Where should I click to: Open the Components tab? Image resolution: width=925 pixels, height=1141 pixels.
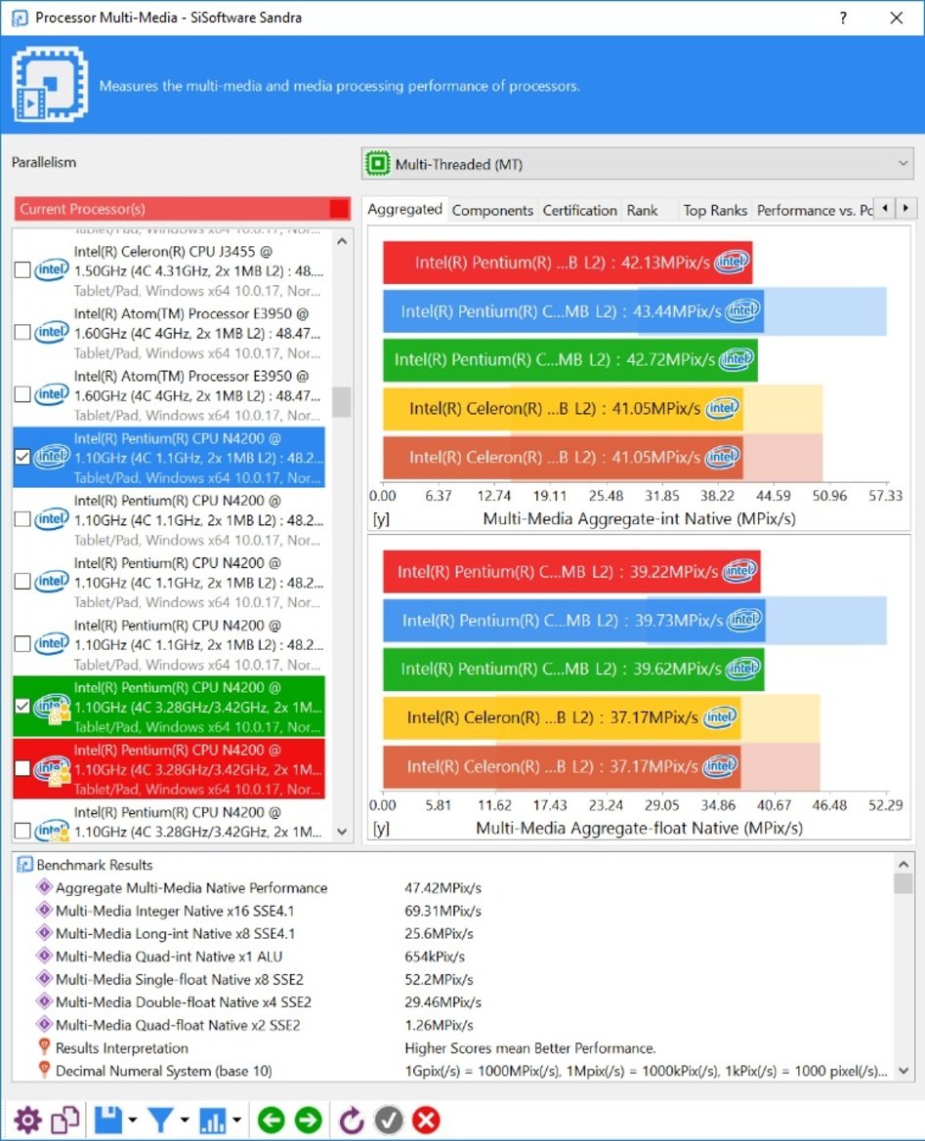(x=492, y=210)
